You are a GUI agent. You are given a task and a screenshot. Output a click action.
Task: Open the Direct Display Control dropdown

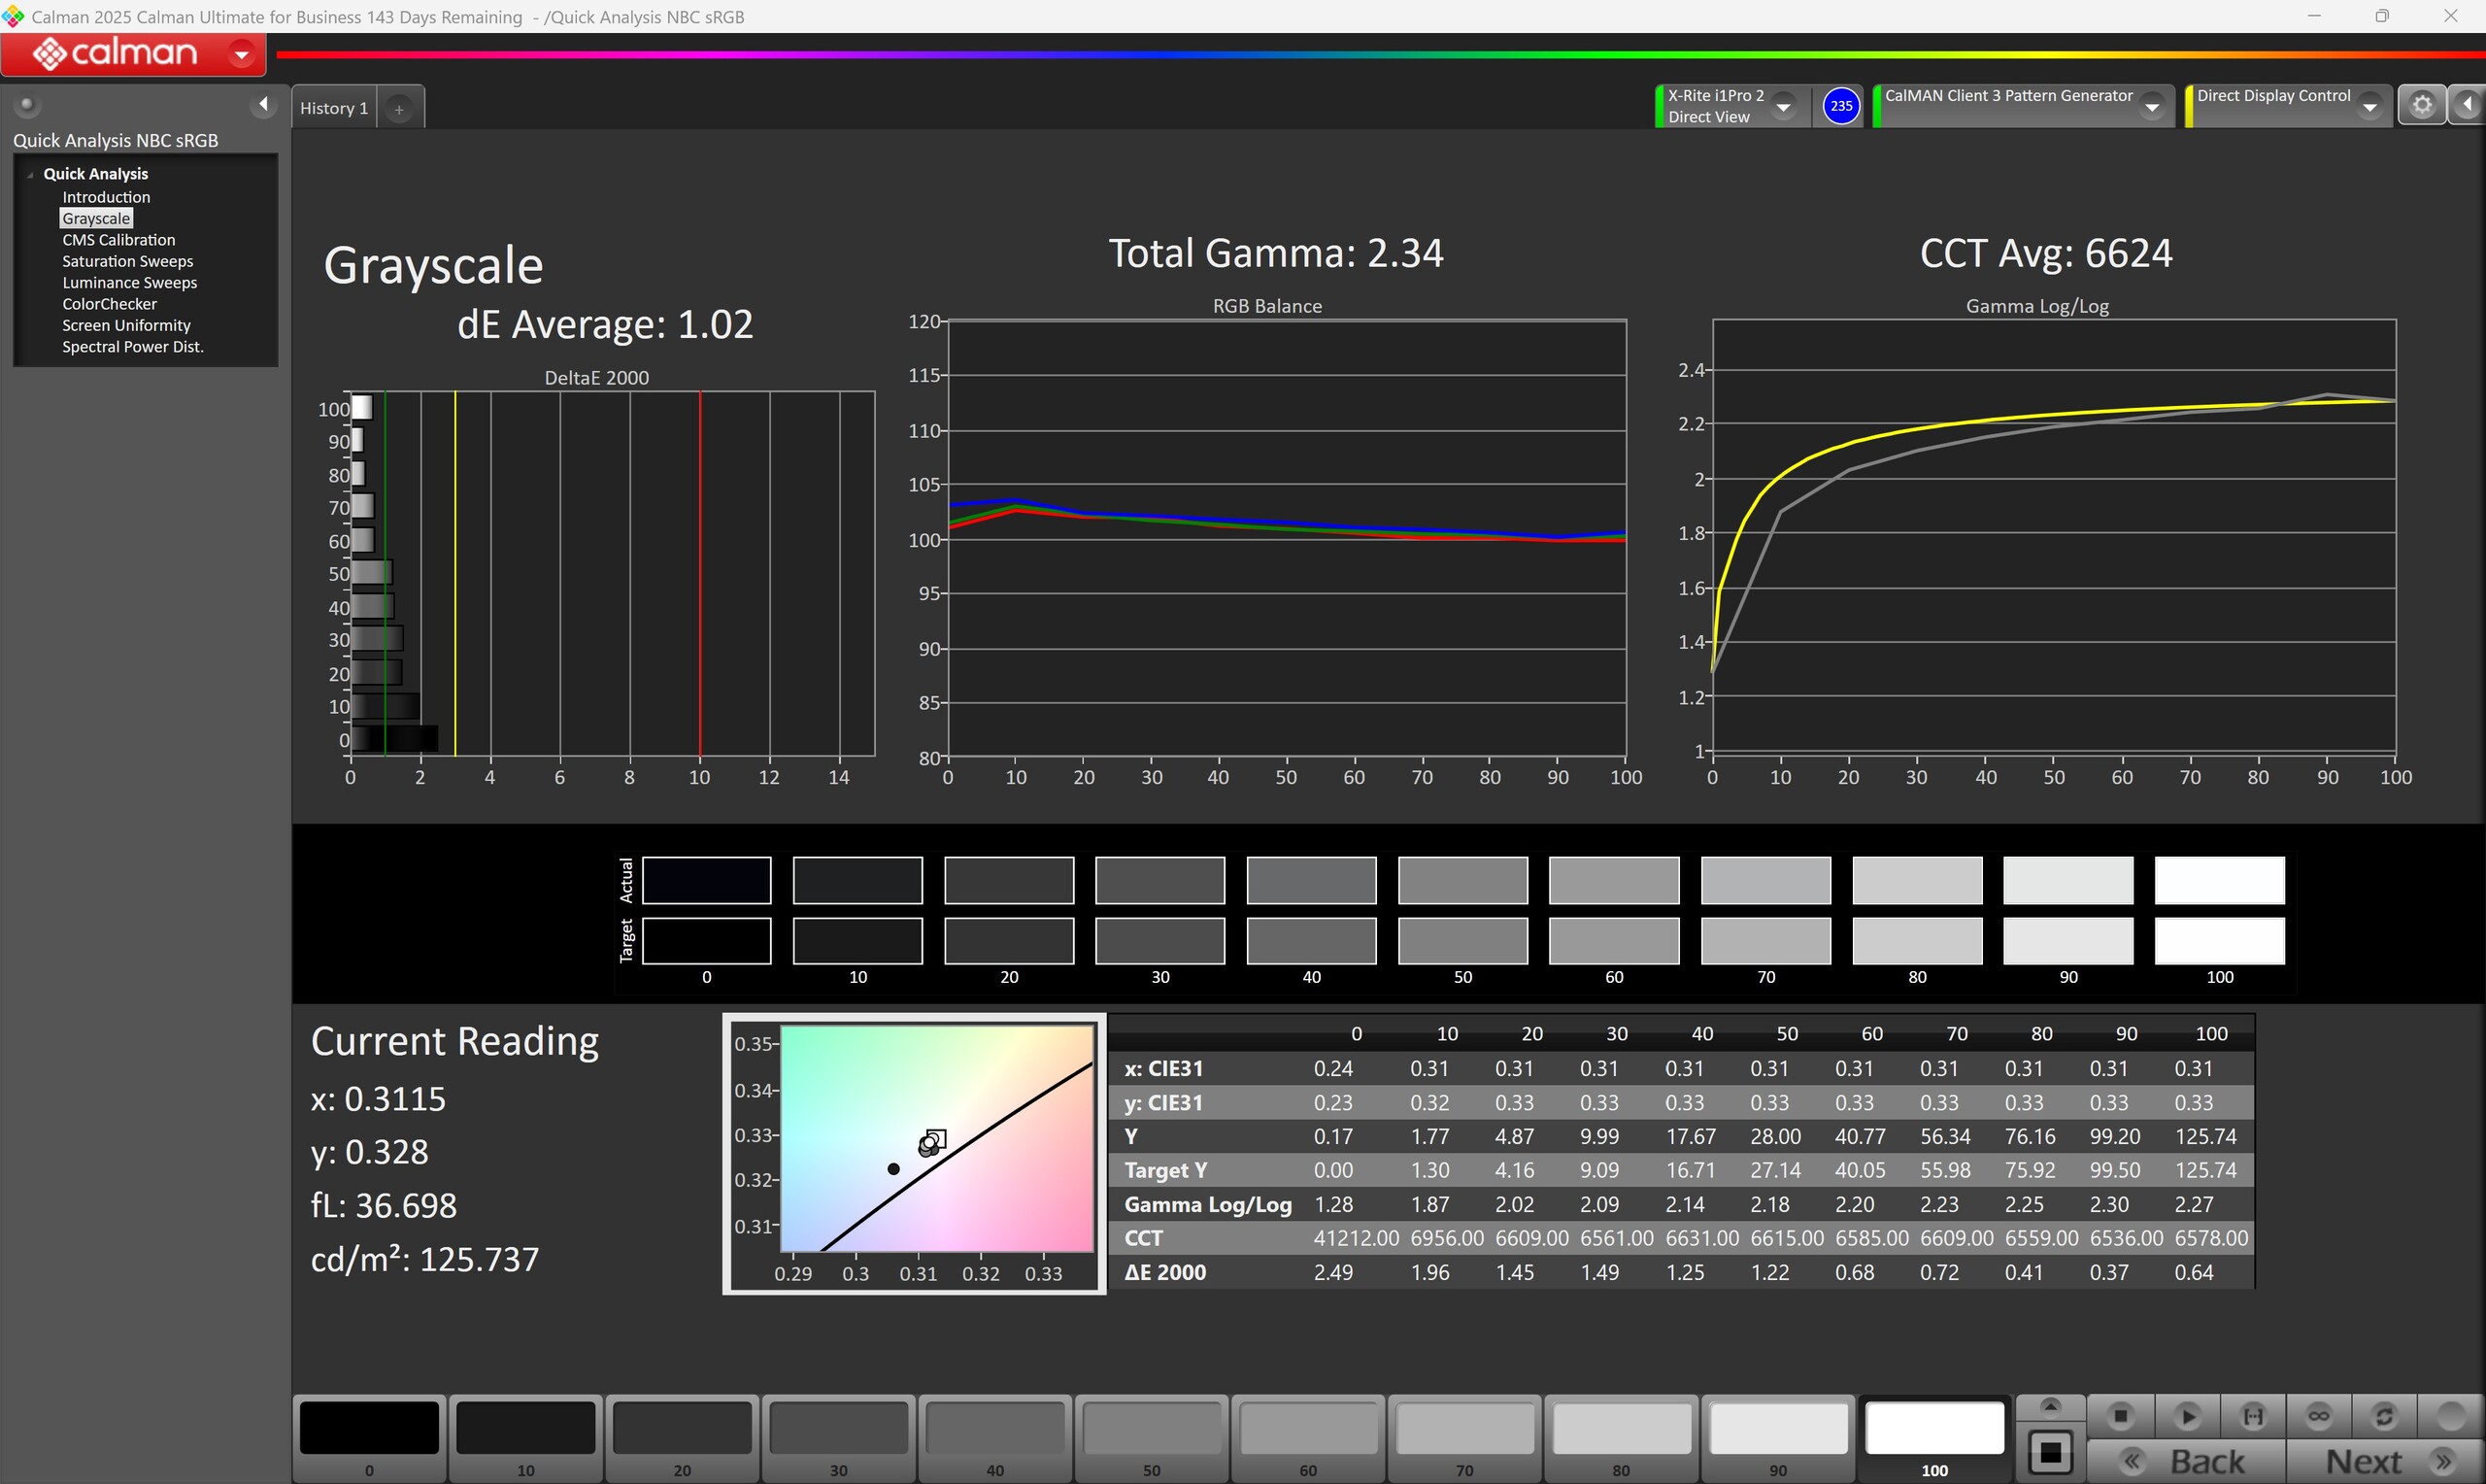(x=2369, y=106)
